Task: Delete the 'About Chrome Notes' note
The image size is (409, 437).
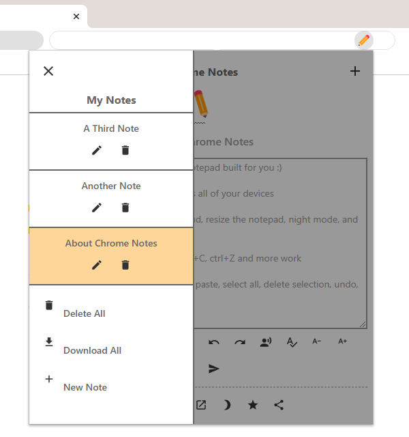Action: click(x=125, y=265)
